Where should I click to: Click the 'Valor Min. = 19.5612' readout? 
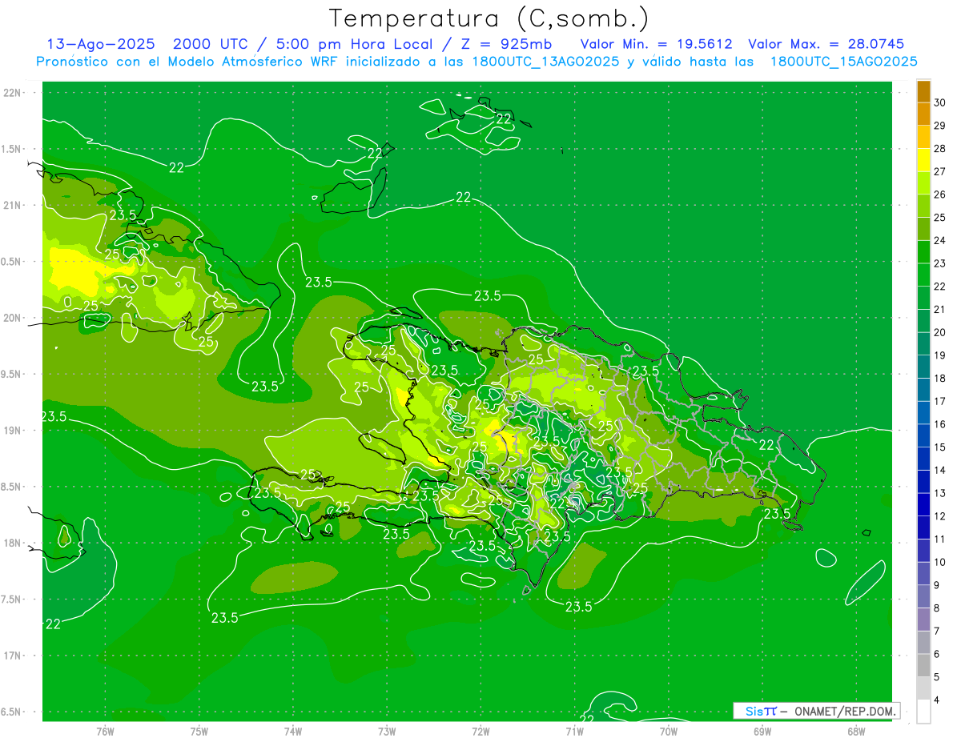click(x=656, y=45)
